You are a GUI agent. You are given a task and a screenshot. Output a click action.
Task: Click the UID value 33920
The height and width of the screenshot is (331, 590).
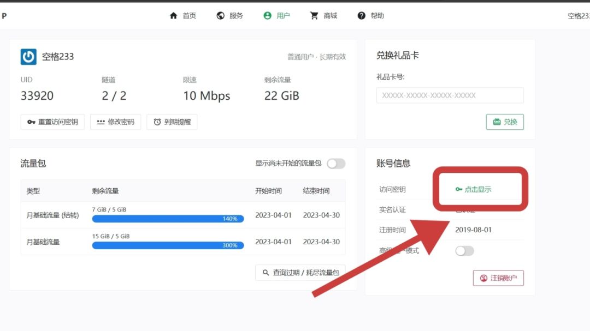37,96
